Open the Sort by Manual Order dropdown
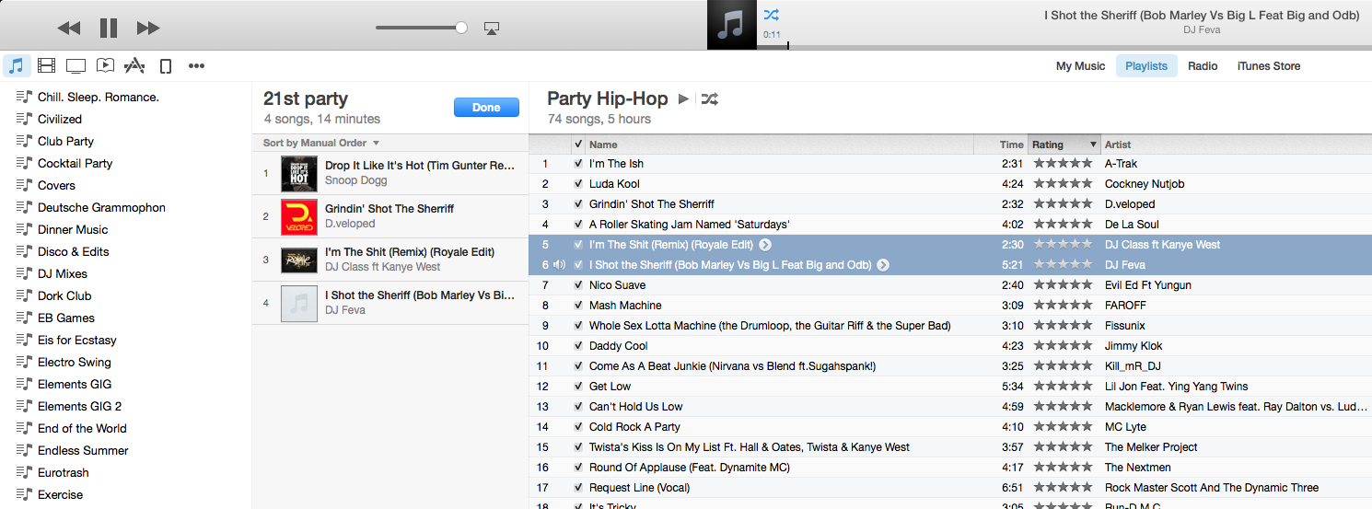Screen dimensions: 1372x509 point(321,143)
